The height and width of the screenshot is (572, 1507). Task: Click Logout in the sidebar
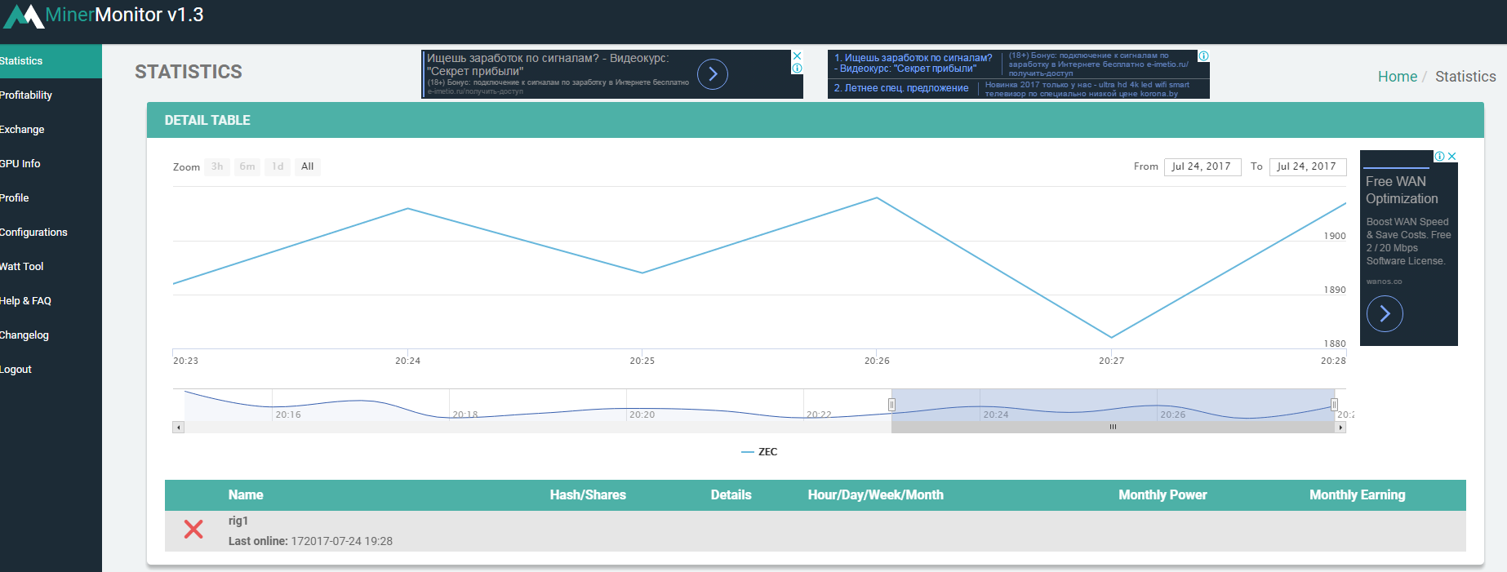tap(51, 370)
